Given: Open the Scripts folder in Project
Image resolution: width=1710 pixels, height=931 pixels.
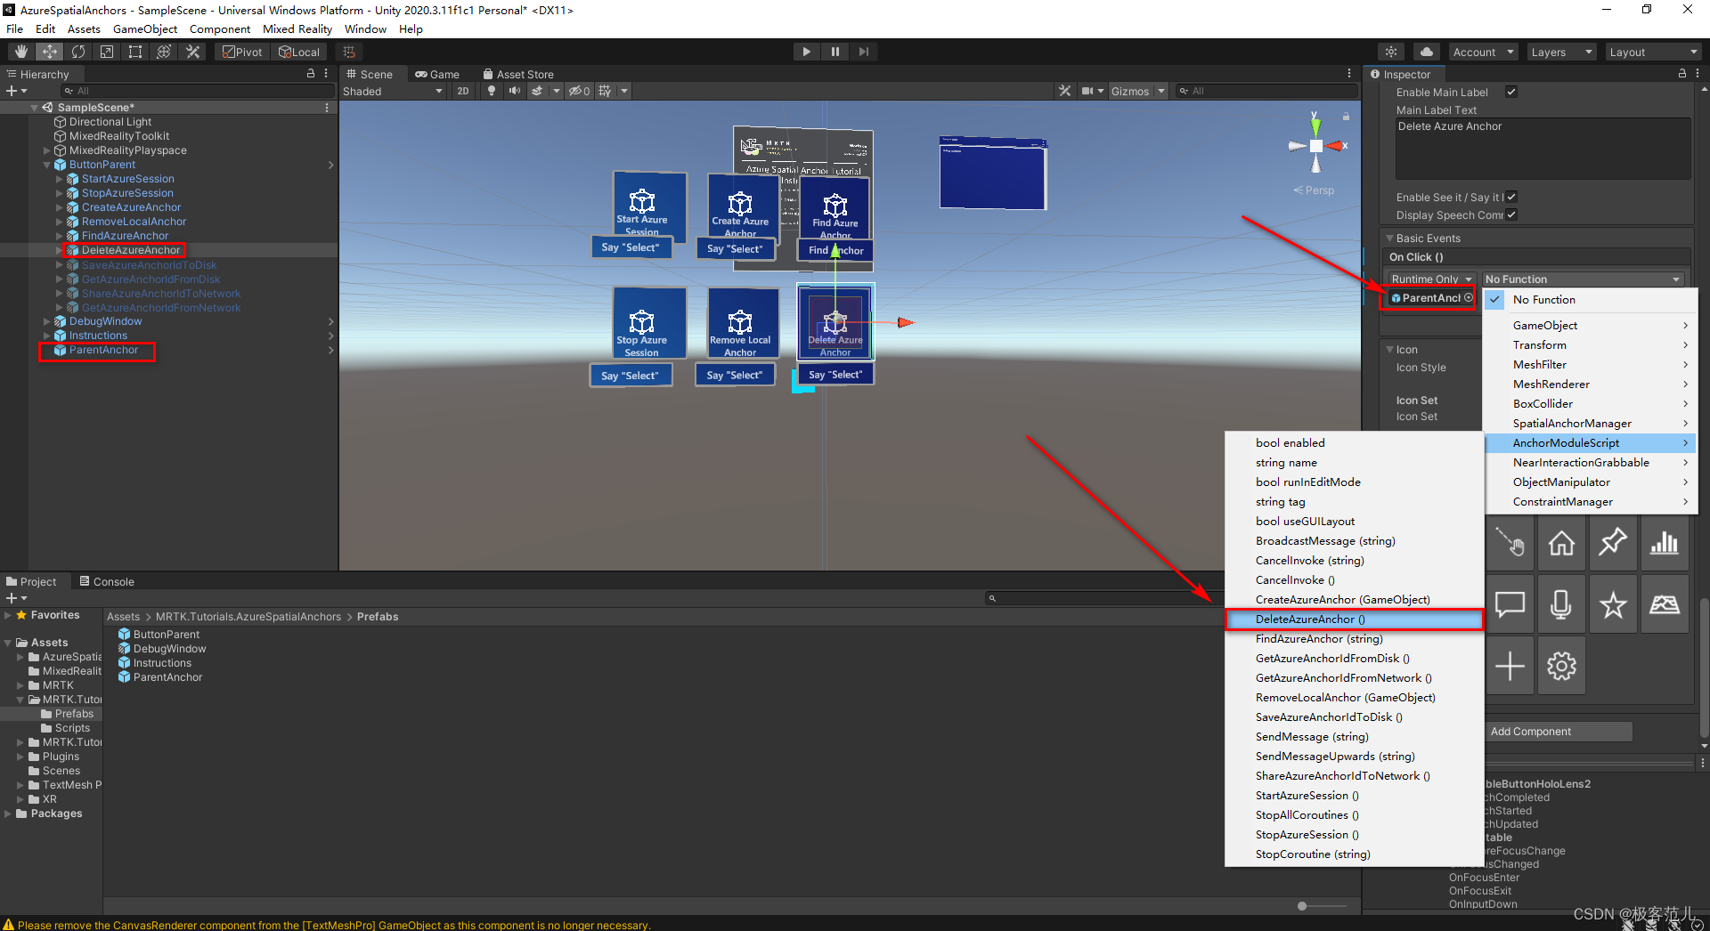Looking at the screenshot, I should tap(72, 728).
